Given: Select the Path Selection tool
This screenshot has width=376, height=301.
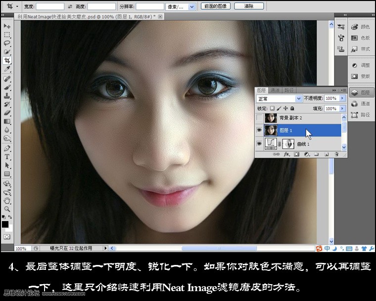Looking at the screenshot, I should 7,166.
